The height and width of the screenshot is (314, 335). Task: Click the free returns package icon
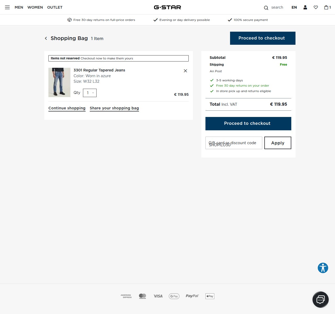point(69,20)
